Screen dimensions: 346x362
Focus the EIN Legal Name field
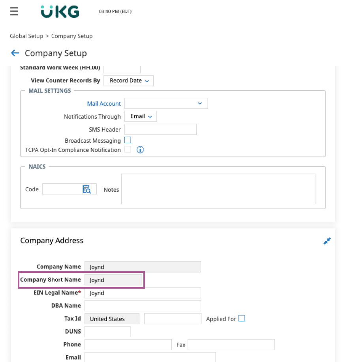point(143,293)
